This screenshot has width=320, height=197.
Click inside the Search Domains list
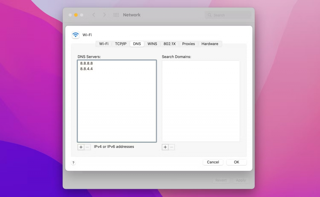pyautogui.click(x=201, y=101)
